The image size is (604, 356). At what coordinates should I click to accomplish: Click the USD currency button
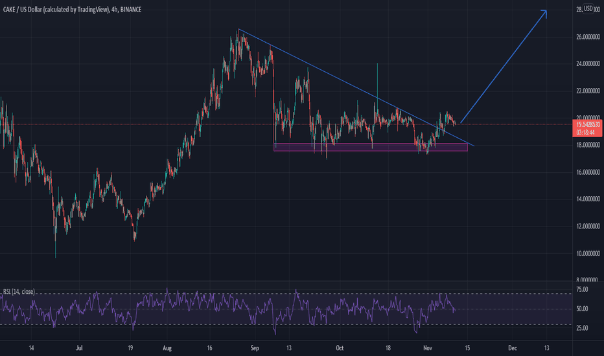[588, 8]
